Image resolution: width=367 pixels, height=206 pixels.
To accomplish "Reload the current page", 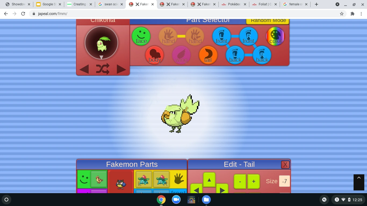I will [23, 14].
